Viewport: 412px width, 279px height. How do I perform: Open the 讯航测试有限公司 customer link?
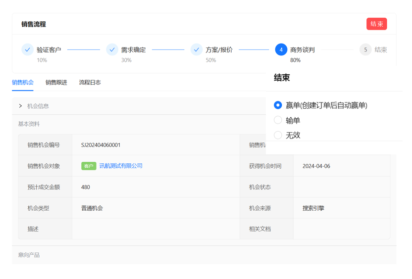click(121, 166)
